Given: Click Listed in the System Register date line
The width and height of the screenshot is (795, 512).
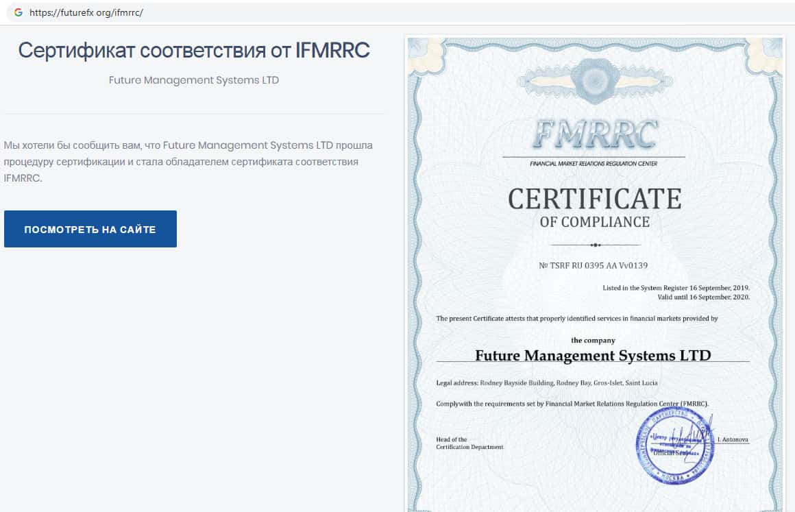Looking at the screenshot, I should 676,287.
